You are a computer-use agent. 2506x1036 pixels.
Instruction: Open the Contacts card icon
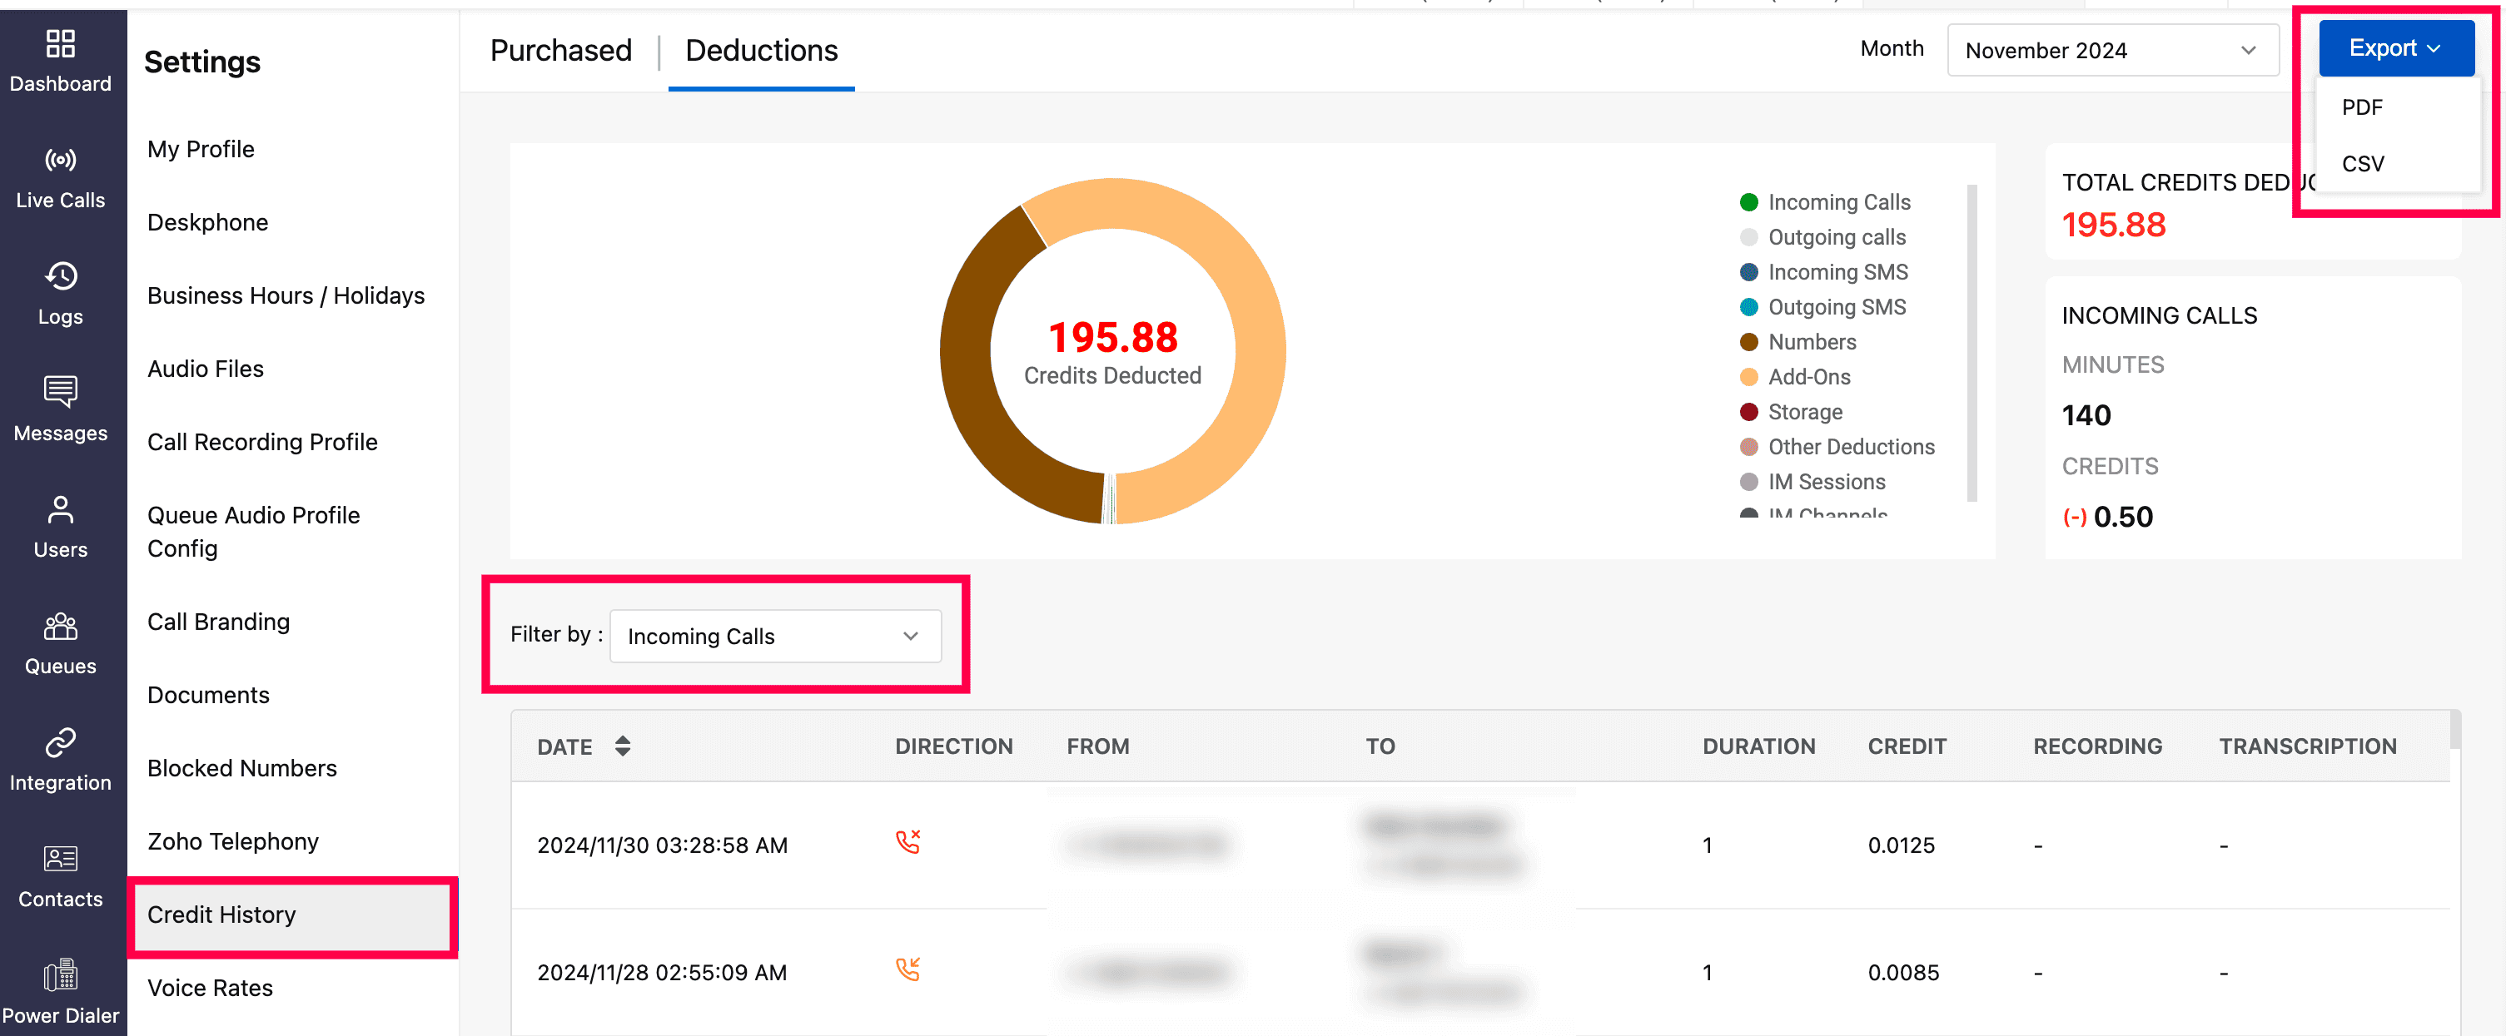click(x=60, y=858)
